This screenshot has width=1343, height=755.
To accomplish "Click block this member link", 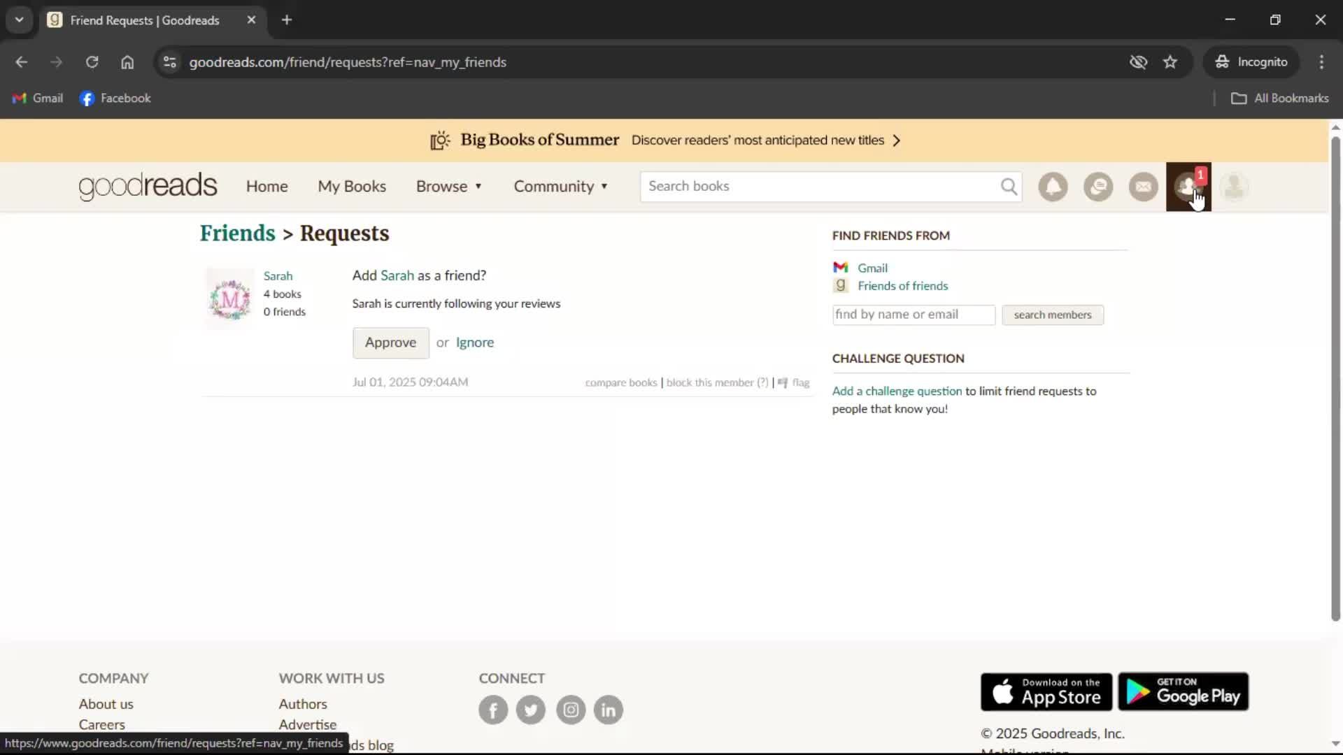I will (709, 382).
